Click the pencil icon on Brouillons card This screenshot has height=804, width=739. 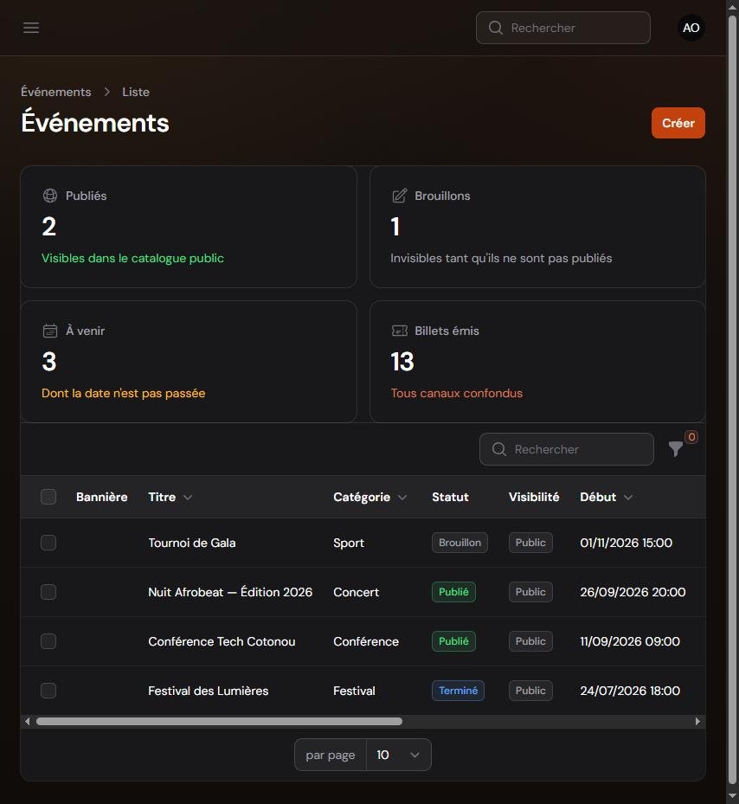click(400, 196)
